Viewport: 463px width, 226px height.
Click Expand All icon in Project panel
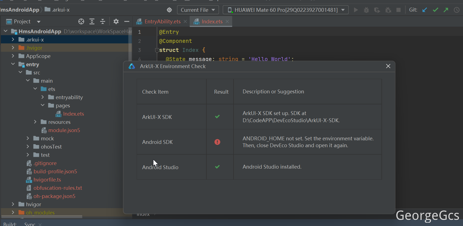coord(92,21)
